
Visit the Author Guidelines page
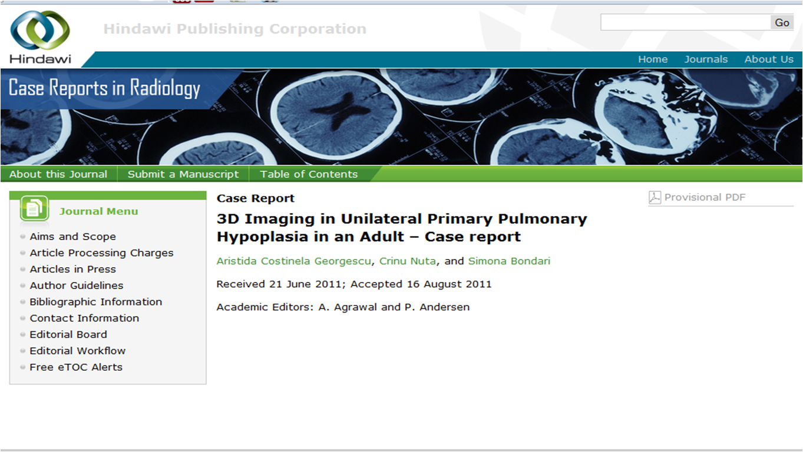77,285
